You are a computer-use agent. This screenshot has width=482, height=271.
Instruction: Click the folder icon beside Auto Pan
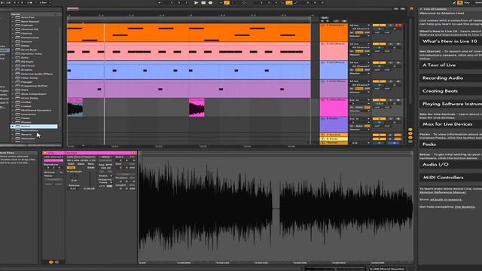pyautogui.click(x=18, y=17)
